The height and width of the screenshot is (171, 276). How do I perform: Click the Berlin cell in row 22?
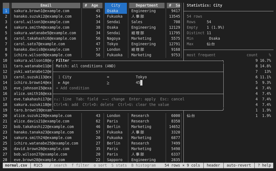(114, 127)
